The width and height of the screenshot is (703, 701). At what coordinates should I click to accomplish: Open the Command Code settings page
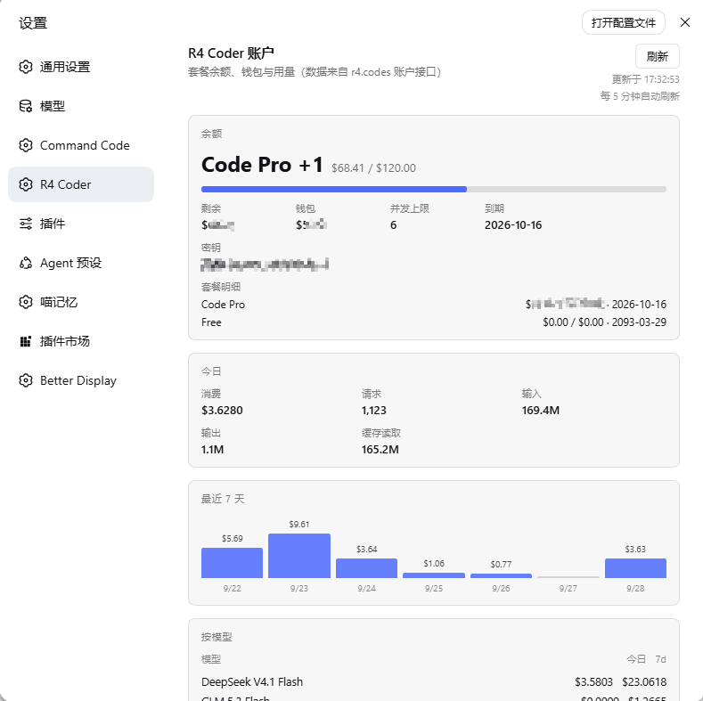point(81,145)
